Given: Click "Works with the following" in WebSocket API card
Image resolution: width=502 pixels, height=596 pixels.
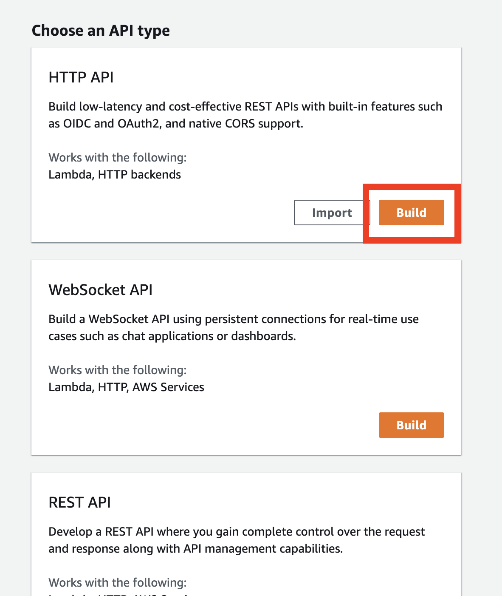Looking at the screenshot, I should 118,370.
